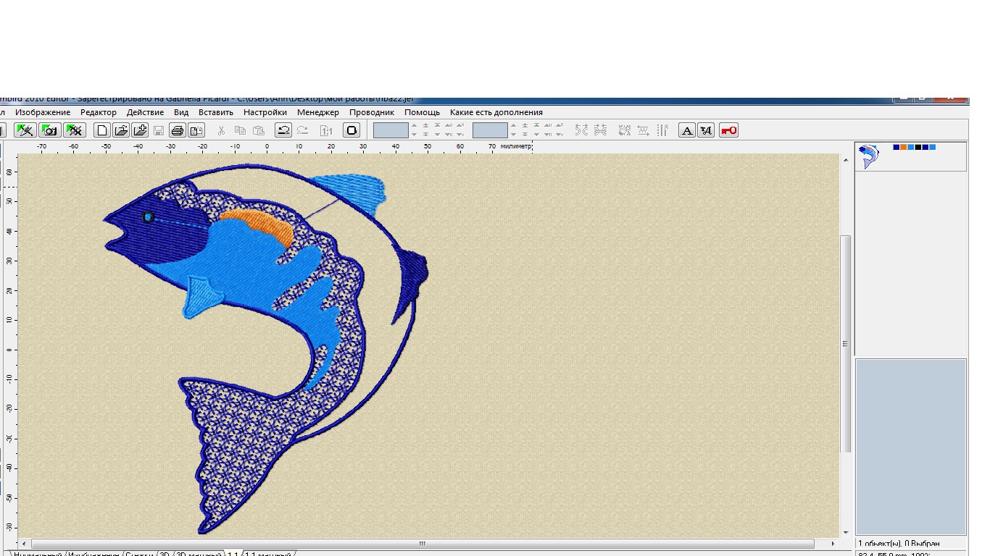990x556 pixels.
Task: Click the red key icon
Action: tap(728, 130)
